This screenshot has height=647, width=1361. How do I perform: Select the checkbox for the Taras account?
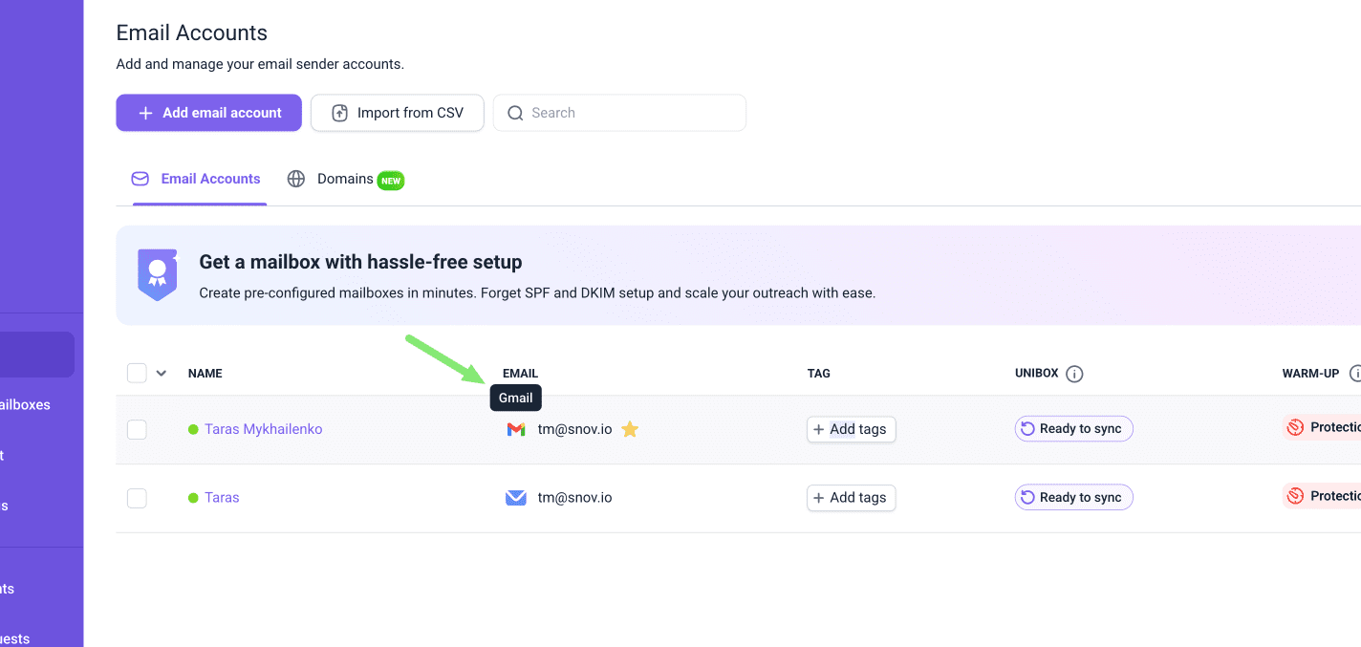[x=137, y=498]
